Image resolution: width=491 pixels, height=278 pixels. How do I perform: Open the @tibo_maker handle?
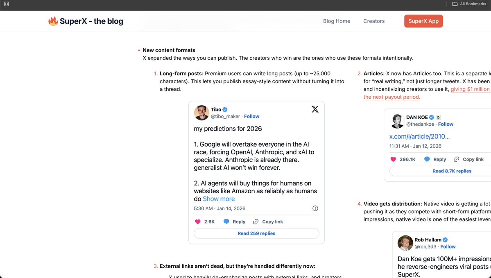click(225, 116)
